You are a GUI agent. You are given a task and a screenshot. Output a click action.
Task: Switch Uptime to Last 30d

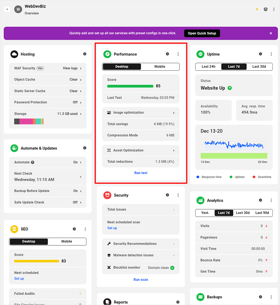tap(259, 67)
